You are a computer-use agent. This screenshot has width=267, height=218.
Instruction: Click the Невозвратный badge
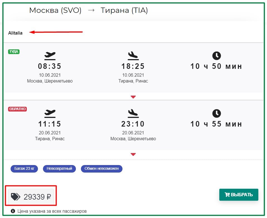(x=59, y=169)
